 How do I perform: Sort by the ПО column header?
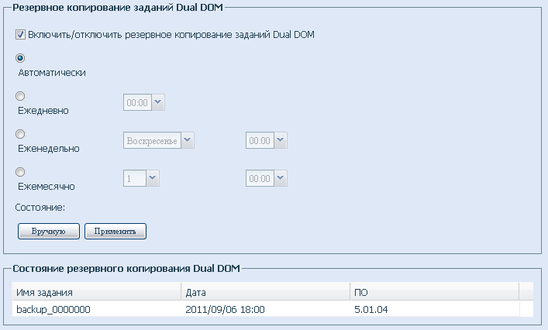[x=435, y=292]
